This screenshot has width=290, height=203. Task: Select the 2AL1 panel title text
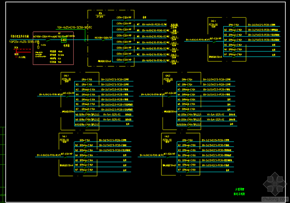pyautogui.click(x=213, y=21)
